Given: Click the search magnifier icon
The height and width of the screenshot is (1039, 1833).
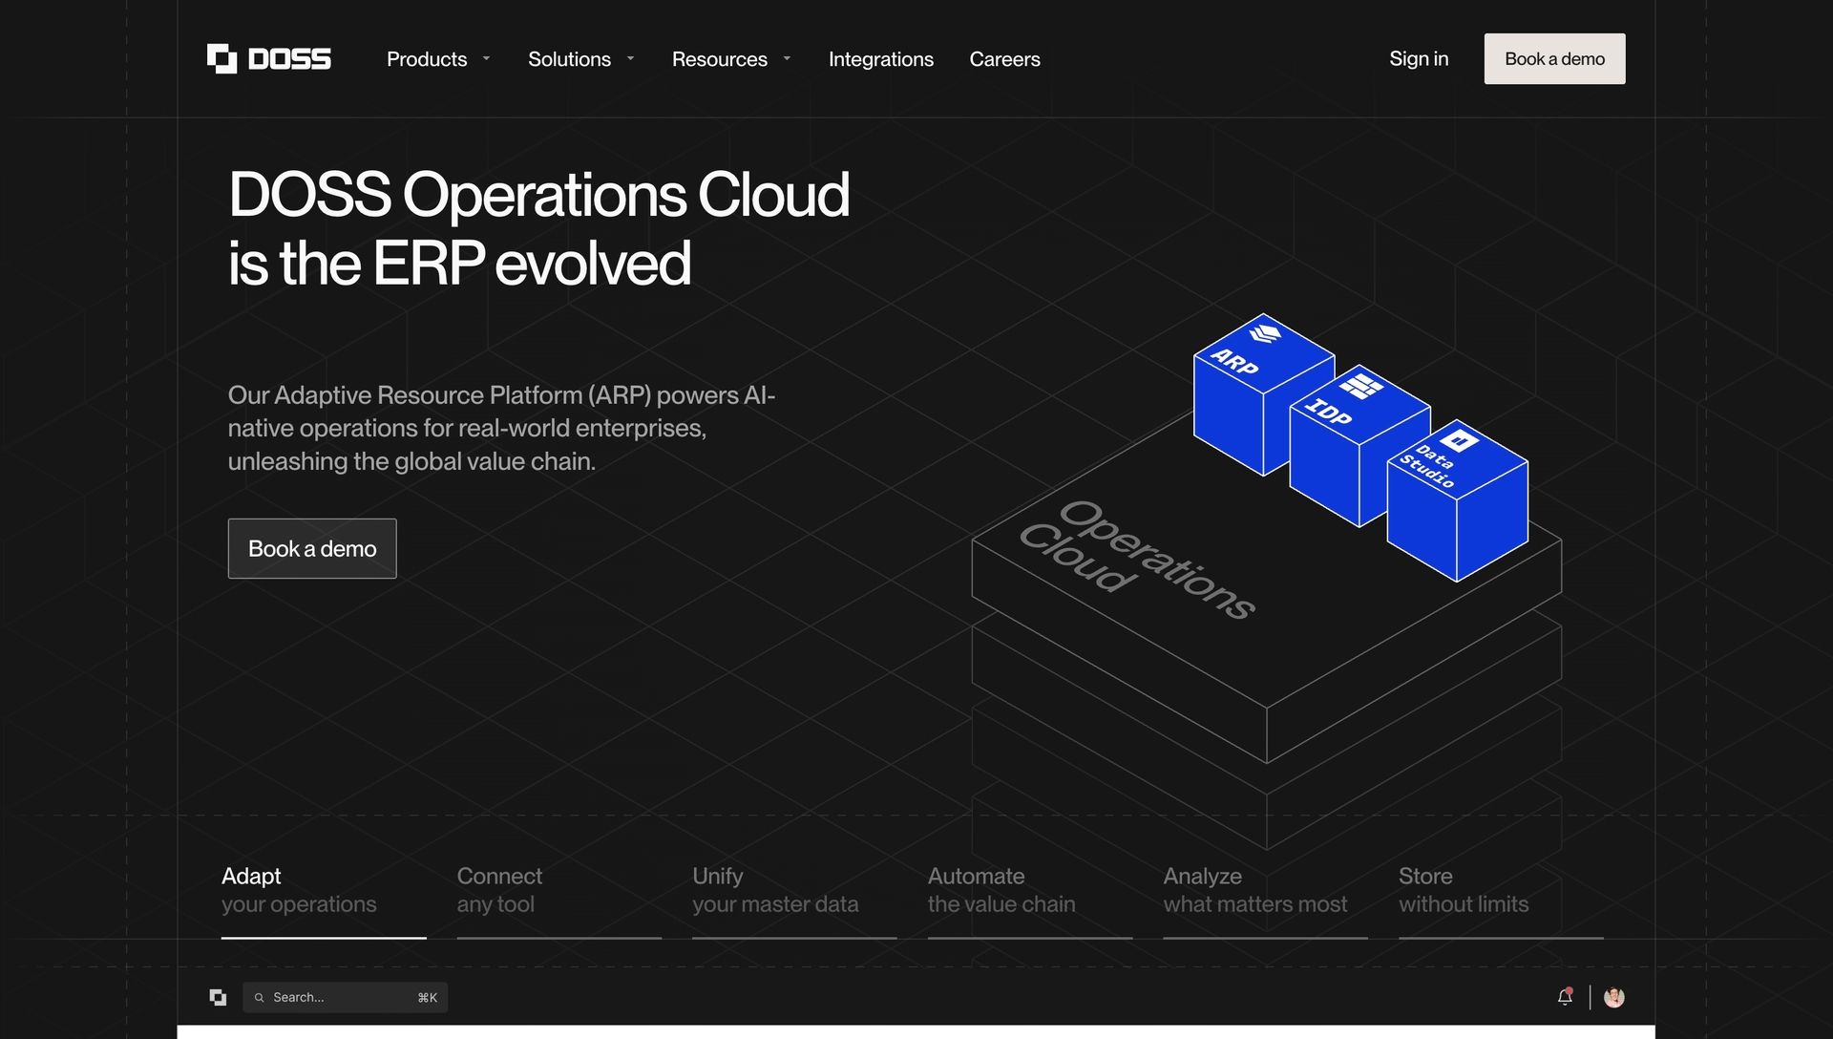Looking at the screenshot, I should [x=259, y=998].
